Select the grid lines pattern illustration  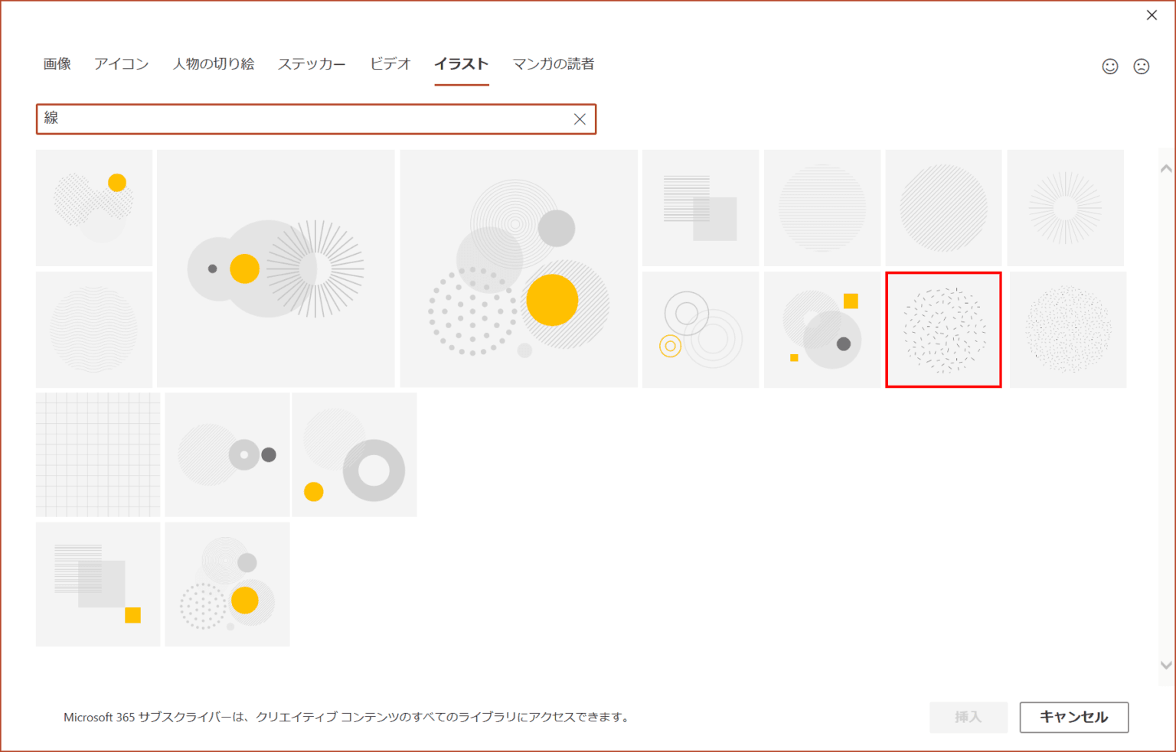click(98, 454)
